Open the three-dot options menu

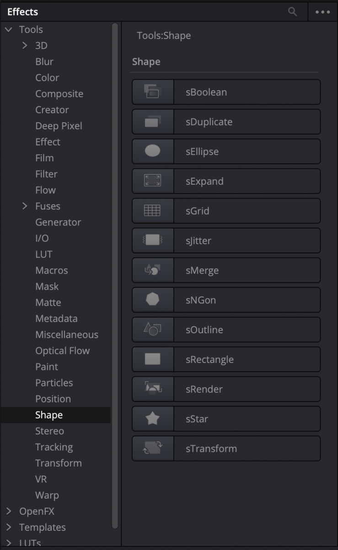(x=323, y=12)
